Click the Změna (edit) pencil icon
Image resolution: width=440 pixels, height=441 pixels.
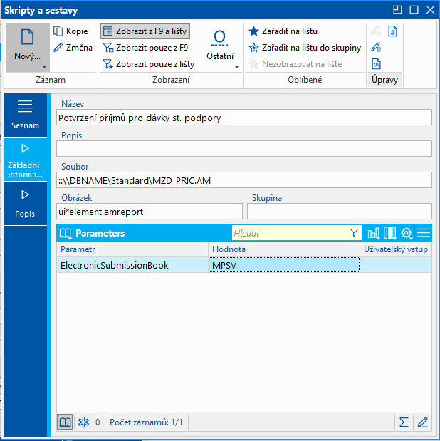pos(58,48)
